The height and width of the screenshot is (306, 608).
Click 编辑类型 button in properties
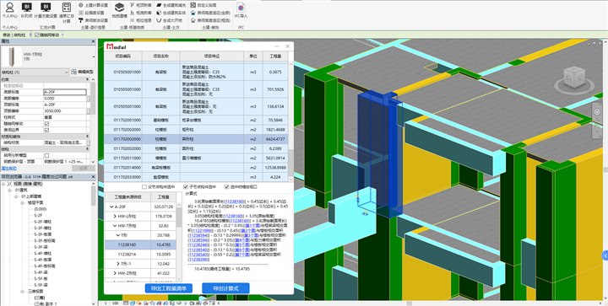click(x=82, y=72)
